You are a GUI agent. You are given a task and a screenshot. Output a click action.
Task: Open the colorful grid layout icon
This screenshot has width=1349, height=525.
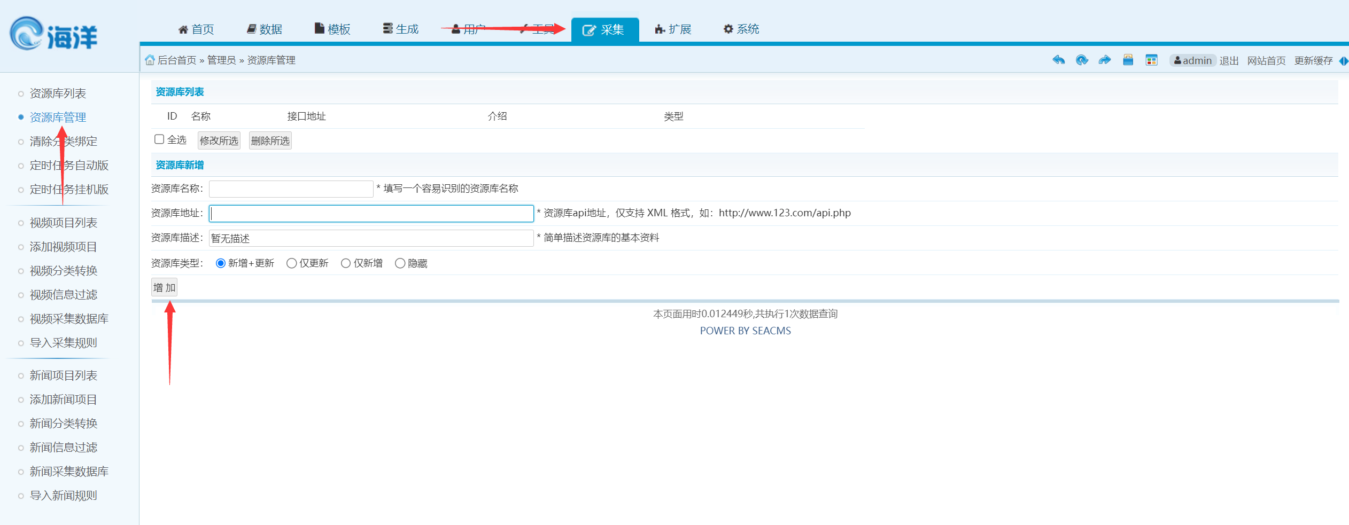(x=1152, y=60)
